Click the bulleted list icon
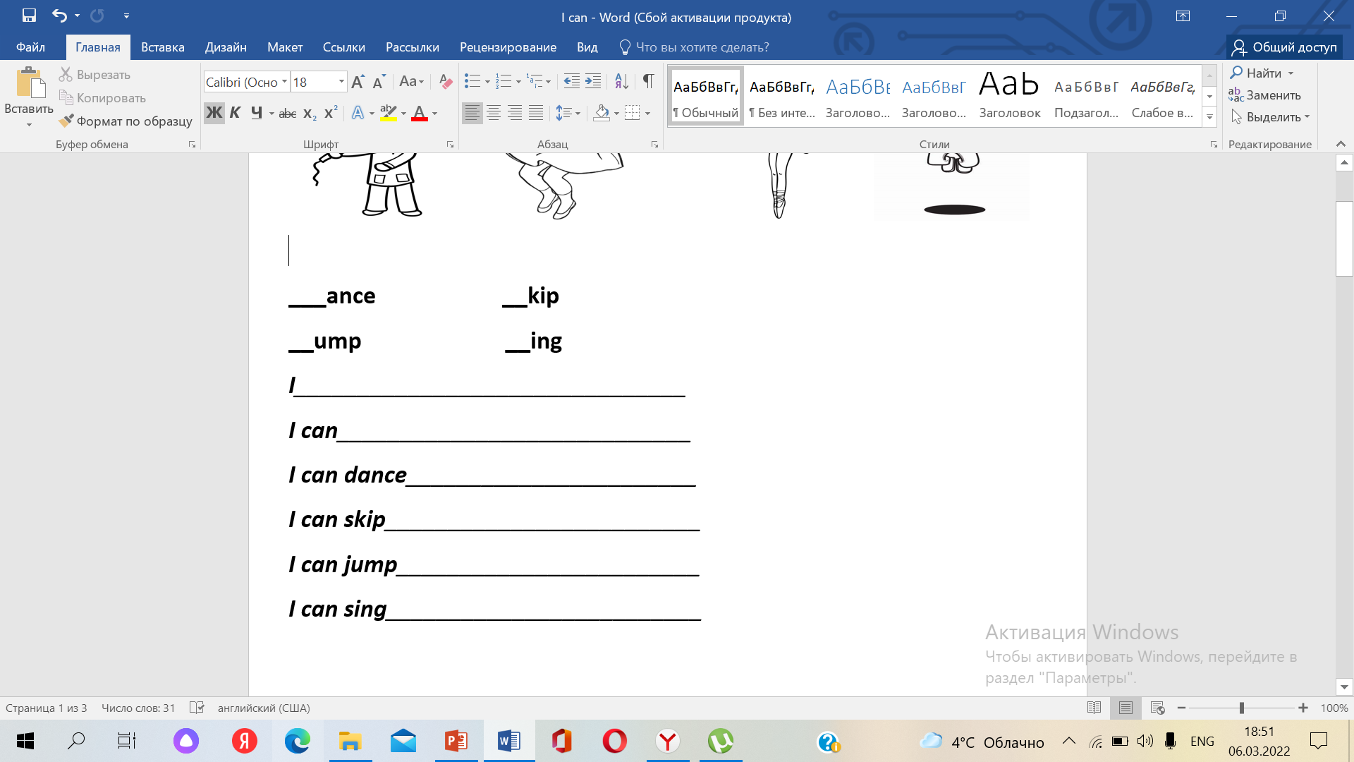 tap(472, 82)
